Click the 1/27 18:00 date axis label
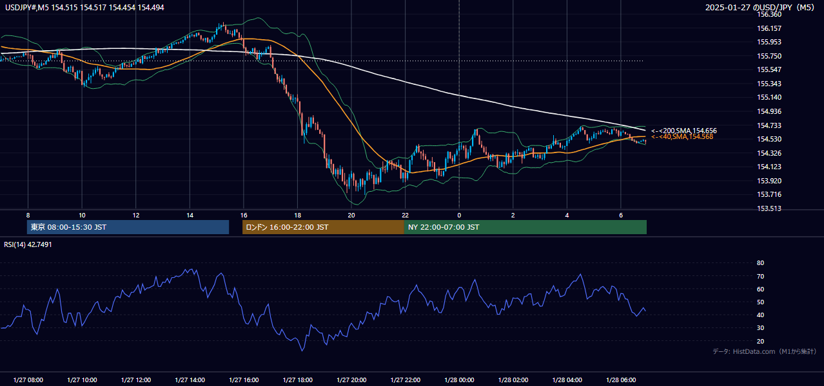Viewport: 824px width, 386px height. coord(297,380)
